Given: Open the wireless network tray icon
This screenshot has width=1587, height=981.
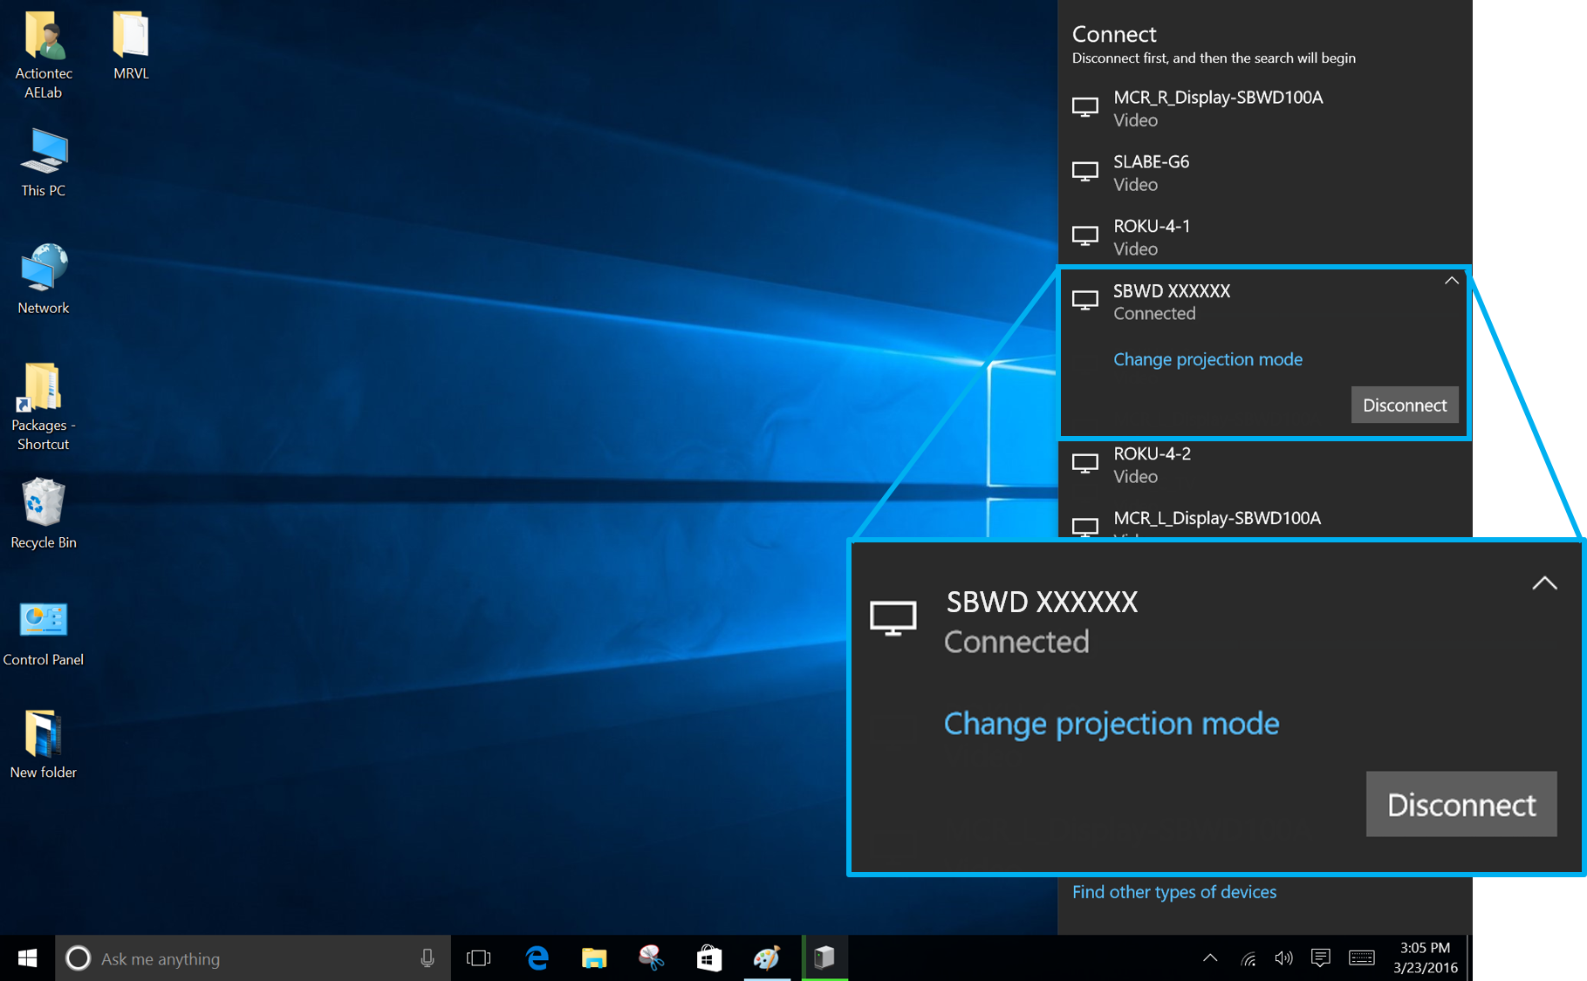Looking at the screenshot, I should 1248,958.
